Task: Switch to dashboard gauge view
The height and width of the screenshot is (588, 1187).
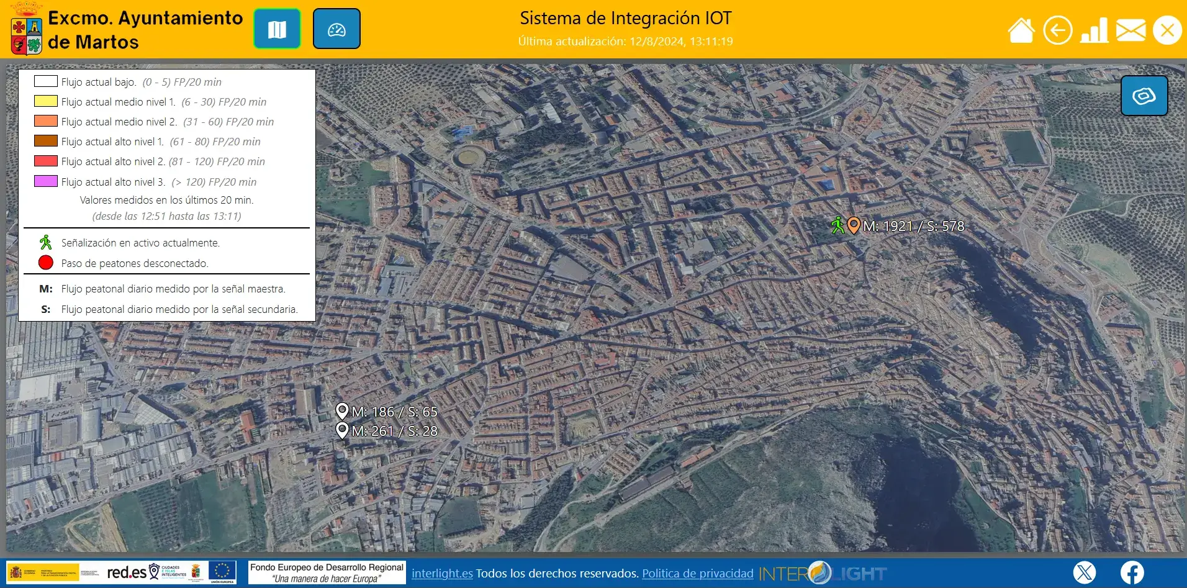Action: tap(336, 28)
